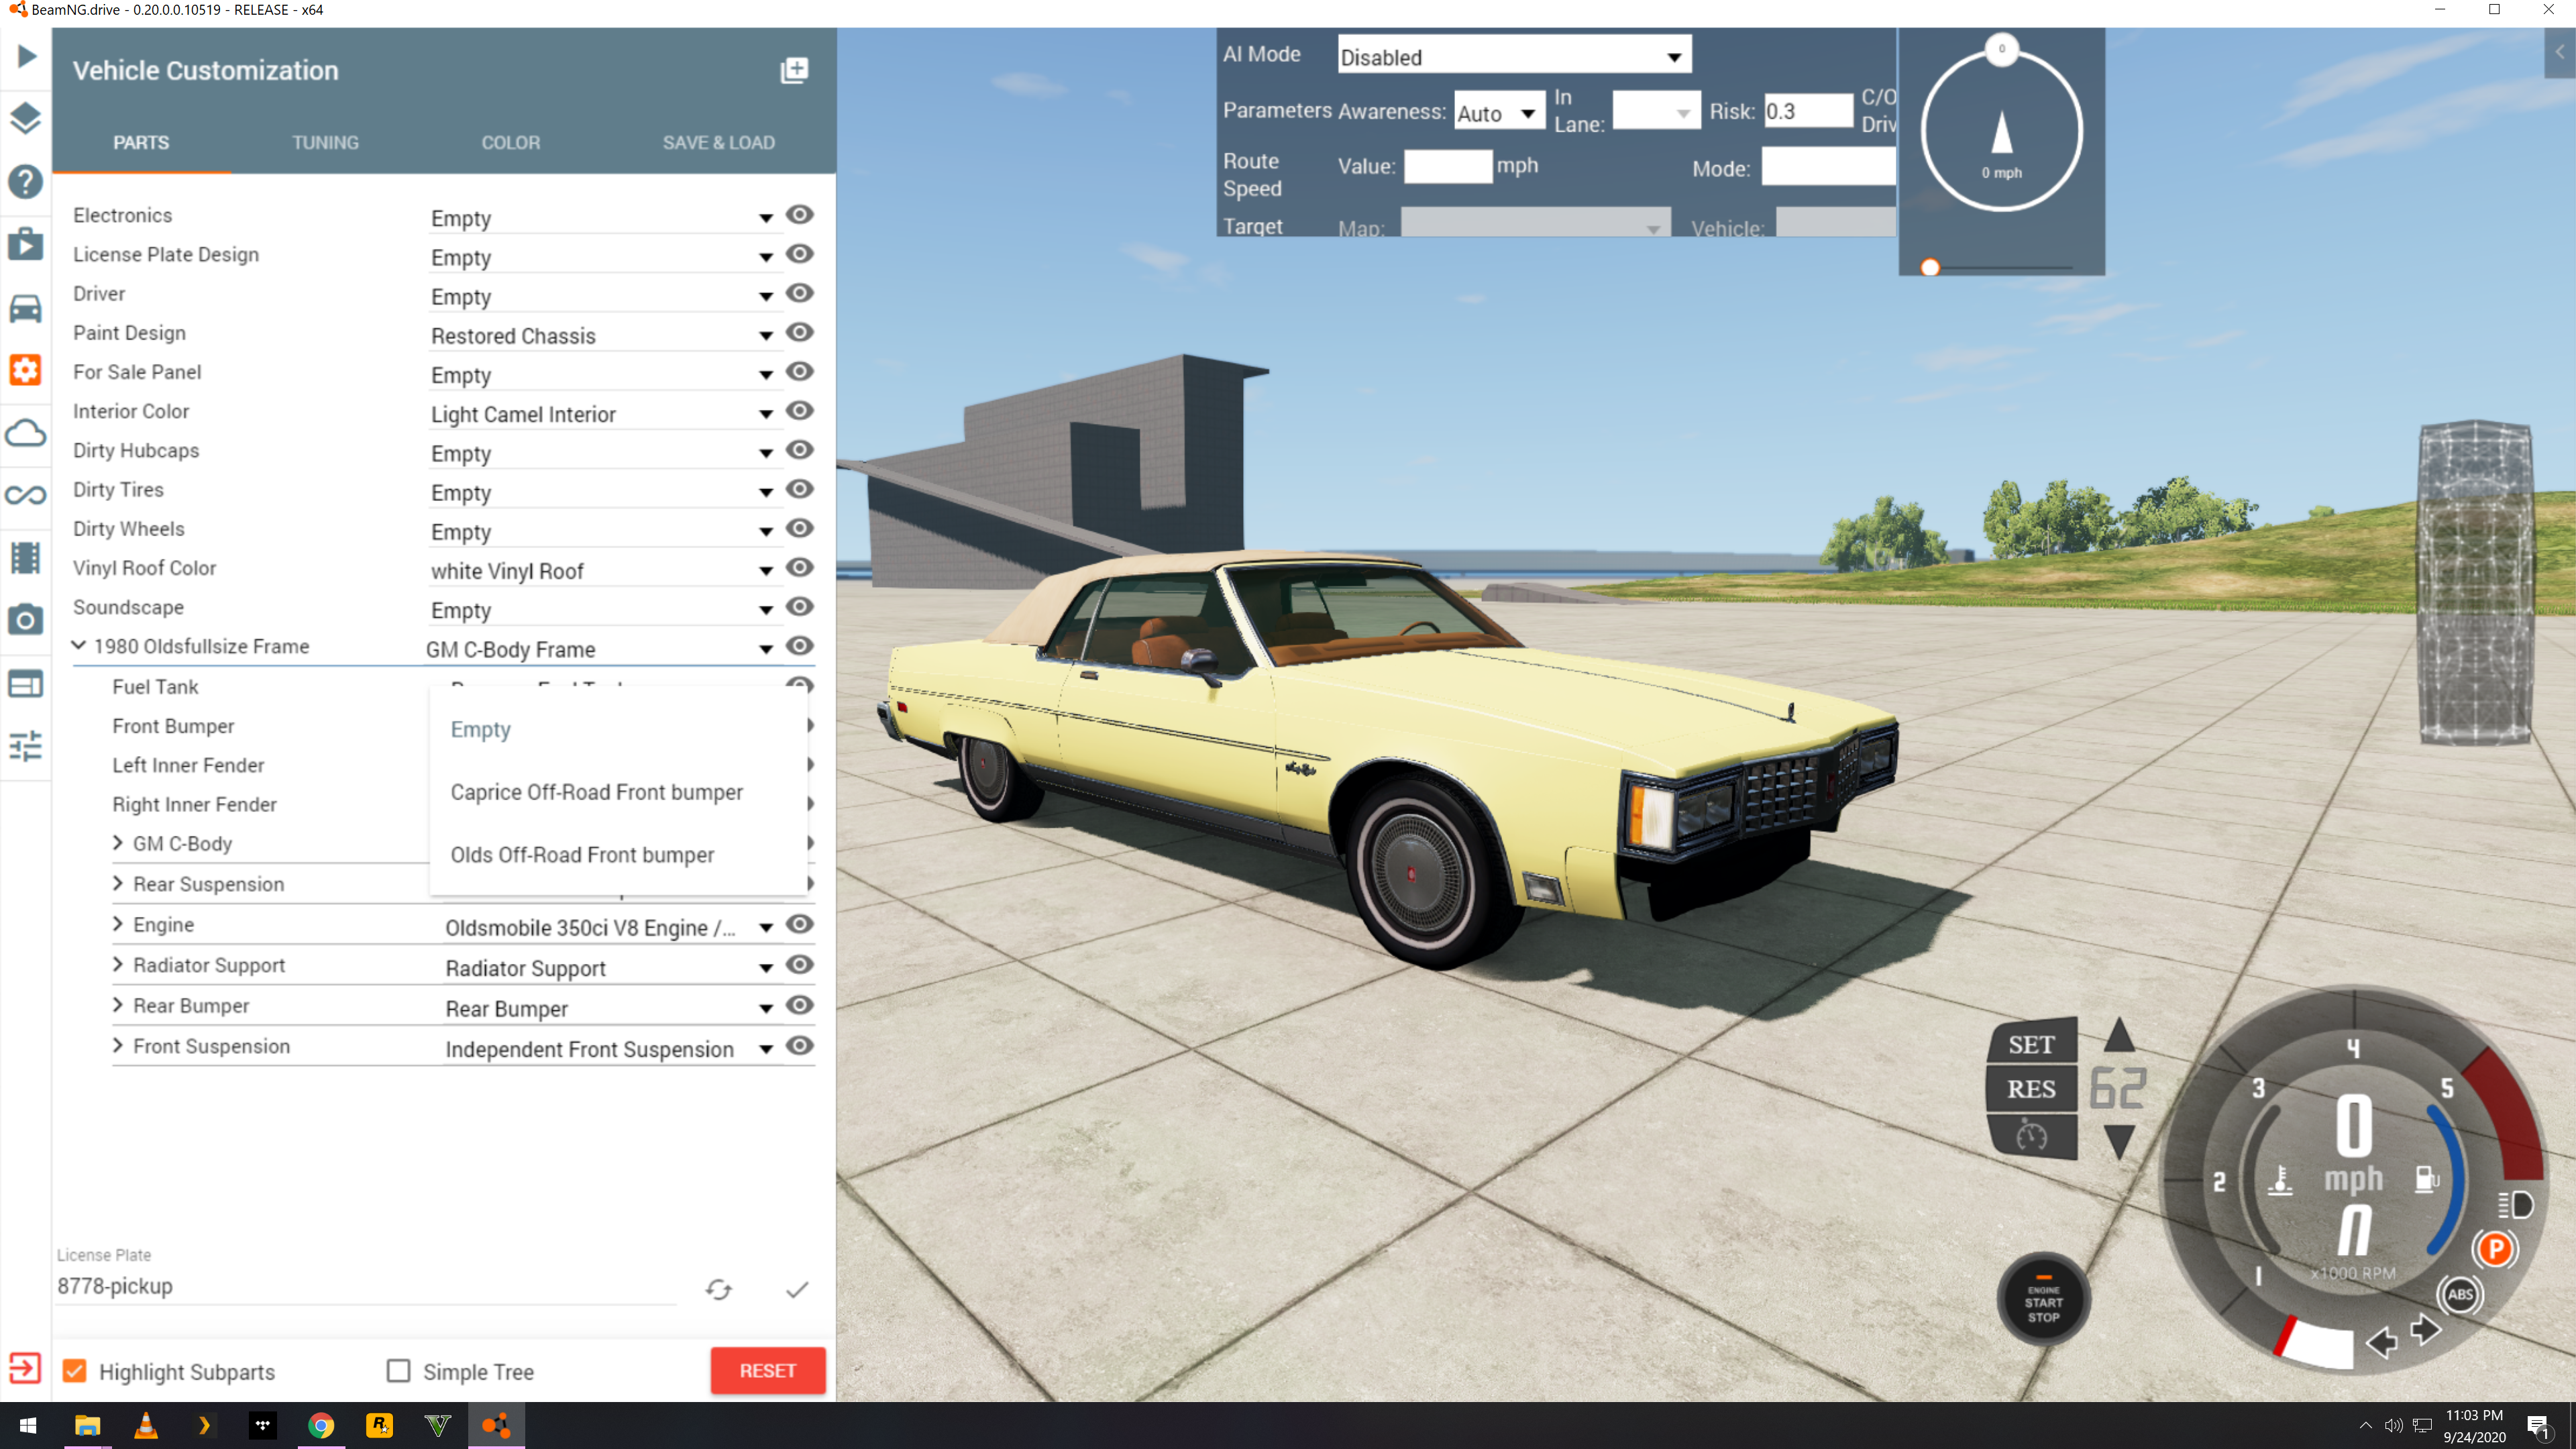Screen dimensions: 2576x1449
Task: Expand the Radiator Support subtree
Action: 118,964
